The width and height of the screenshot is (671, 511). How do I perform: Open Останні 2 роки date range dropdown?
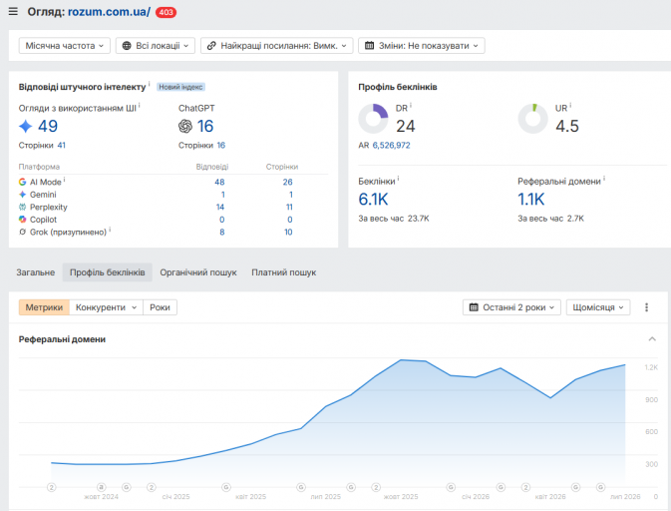pyautogui.click(x=511, y=307)
